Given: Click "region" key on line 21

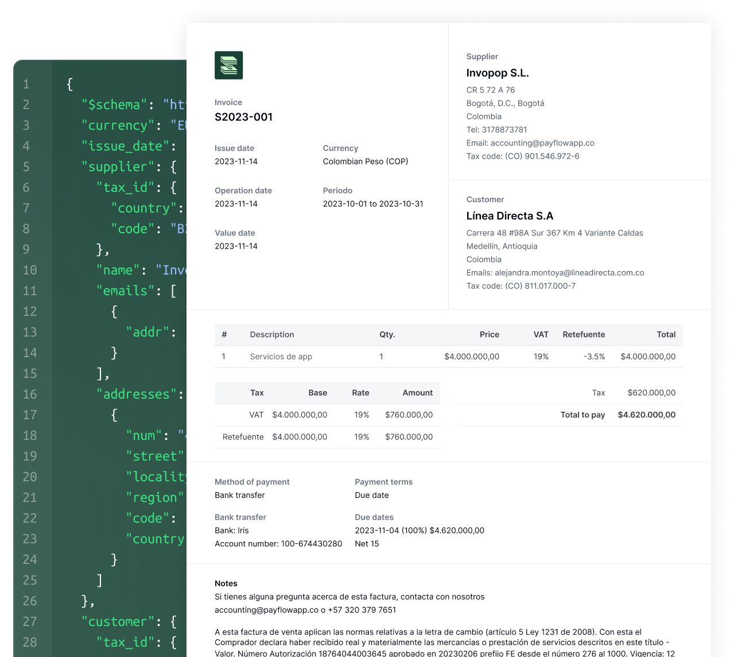Looking at the screenshot, I should pos(156,497).
